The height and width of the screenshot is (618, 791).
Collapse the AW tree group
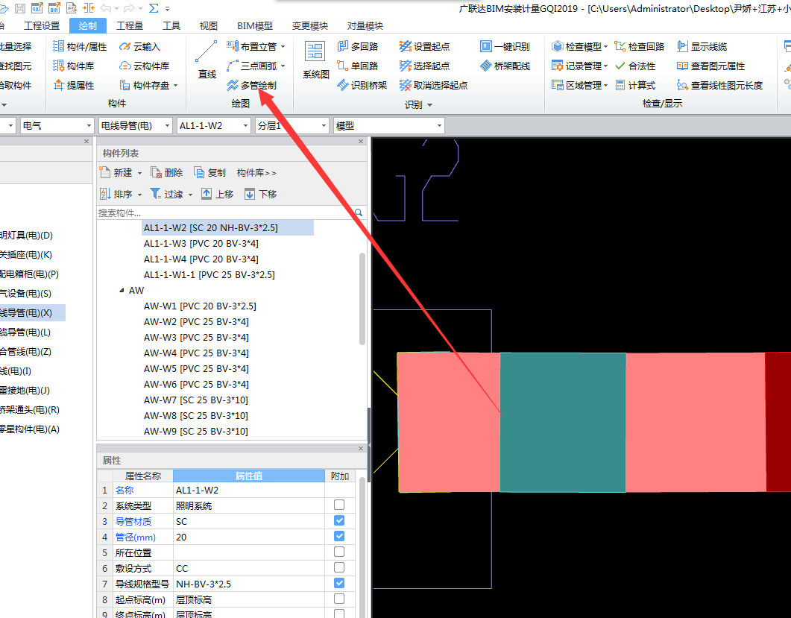pos(122,291)
